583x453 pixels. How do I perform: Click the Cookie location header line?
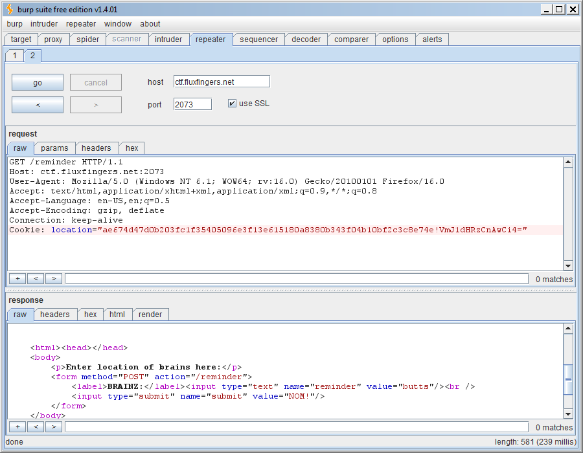(268, 230)
